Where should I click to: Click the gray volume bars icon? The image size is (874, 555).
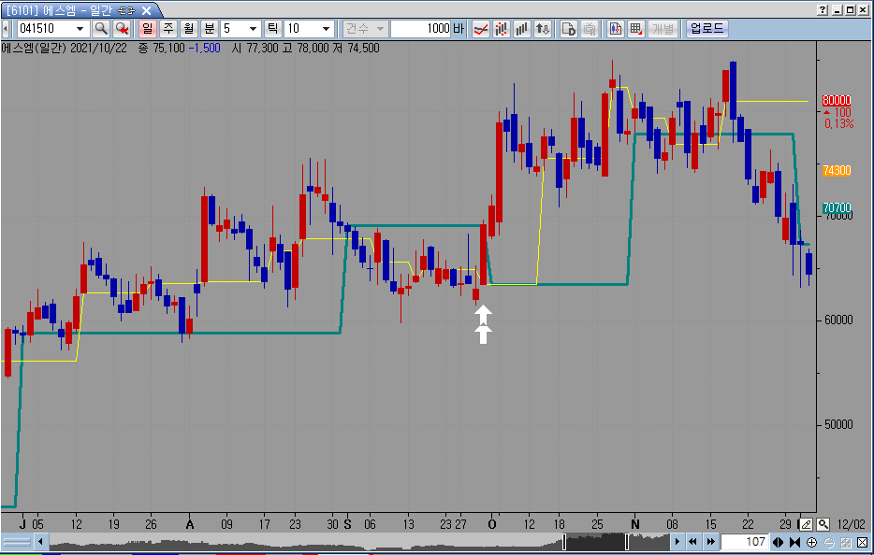(x=522, y=29)
